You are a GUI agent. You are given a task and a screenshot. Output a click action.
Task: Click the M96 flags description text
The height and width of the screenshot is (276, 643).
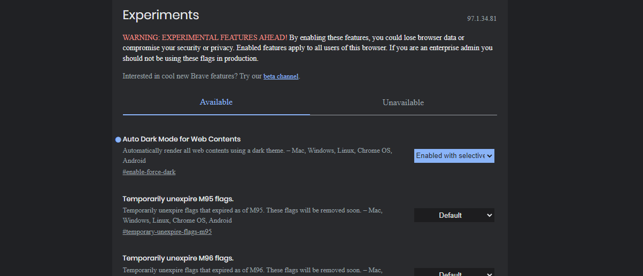253,270
